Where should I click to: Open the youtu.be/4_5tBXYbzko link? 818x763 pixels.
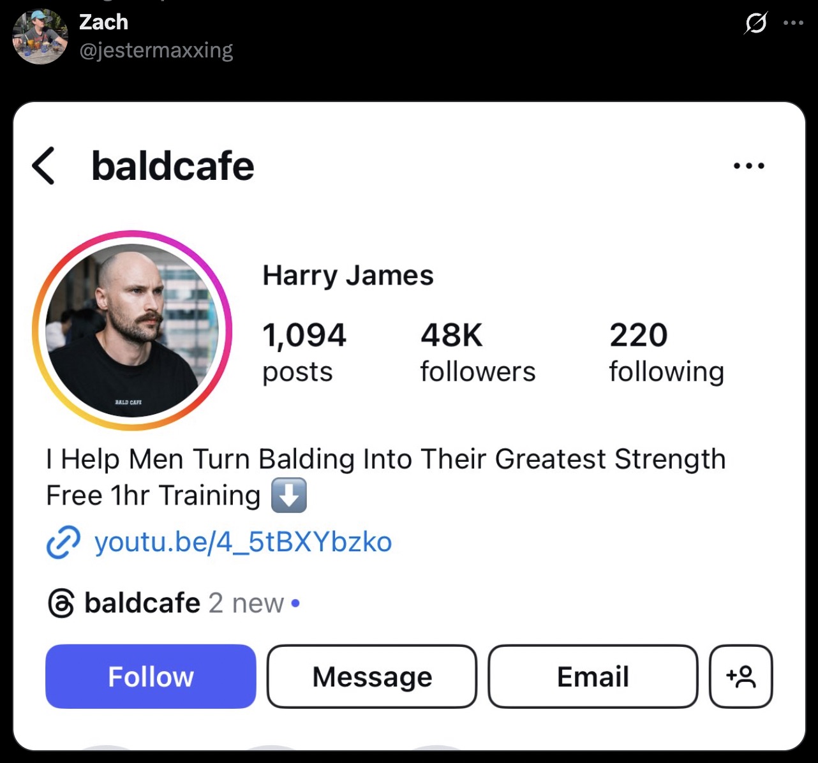[243, 542]
